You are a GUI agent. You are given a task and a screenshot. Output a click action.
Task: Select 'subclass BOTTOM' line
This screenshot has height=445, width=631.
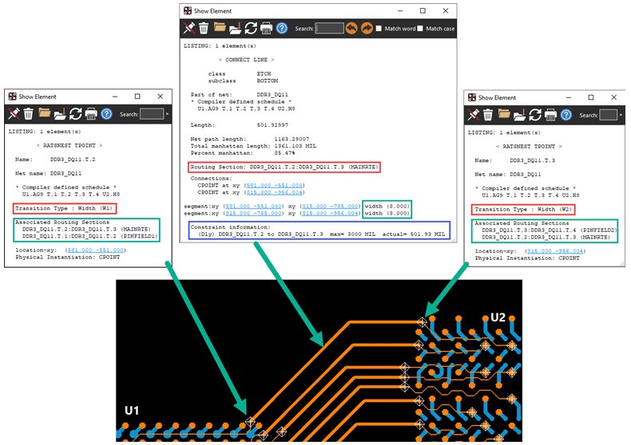pyautogui.click(x=243, y=81)
